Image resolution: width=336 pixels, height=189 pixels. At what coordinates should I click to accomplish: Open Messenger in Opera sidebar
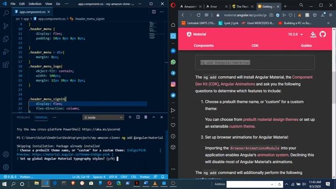pos(173,51)
